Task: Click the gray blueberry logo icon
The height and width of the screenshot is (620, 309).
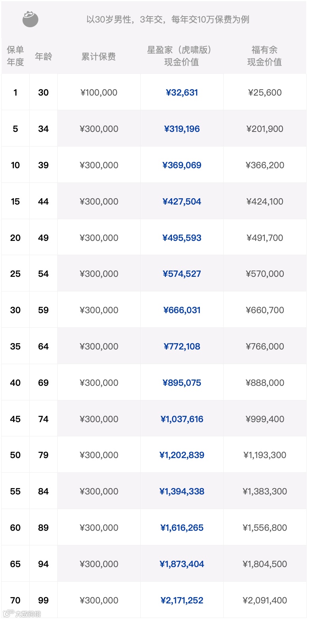Action: [30, 19]
